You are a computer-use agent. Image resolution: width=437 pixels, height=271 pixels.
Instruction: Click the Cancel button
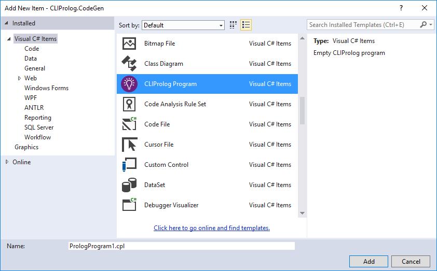click(411, 261)
